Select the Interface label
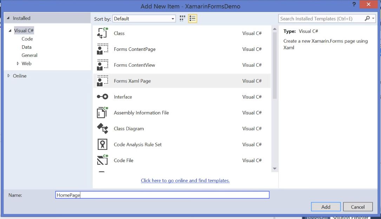Viewport: 381px width, 219px height. coord(123,97)
